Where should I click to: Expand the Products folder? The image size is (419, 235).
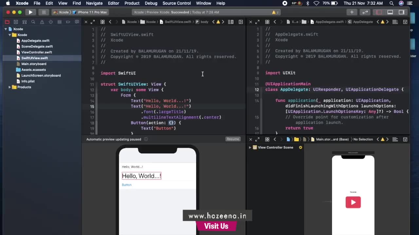pos(10,87)
